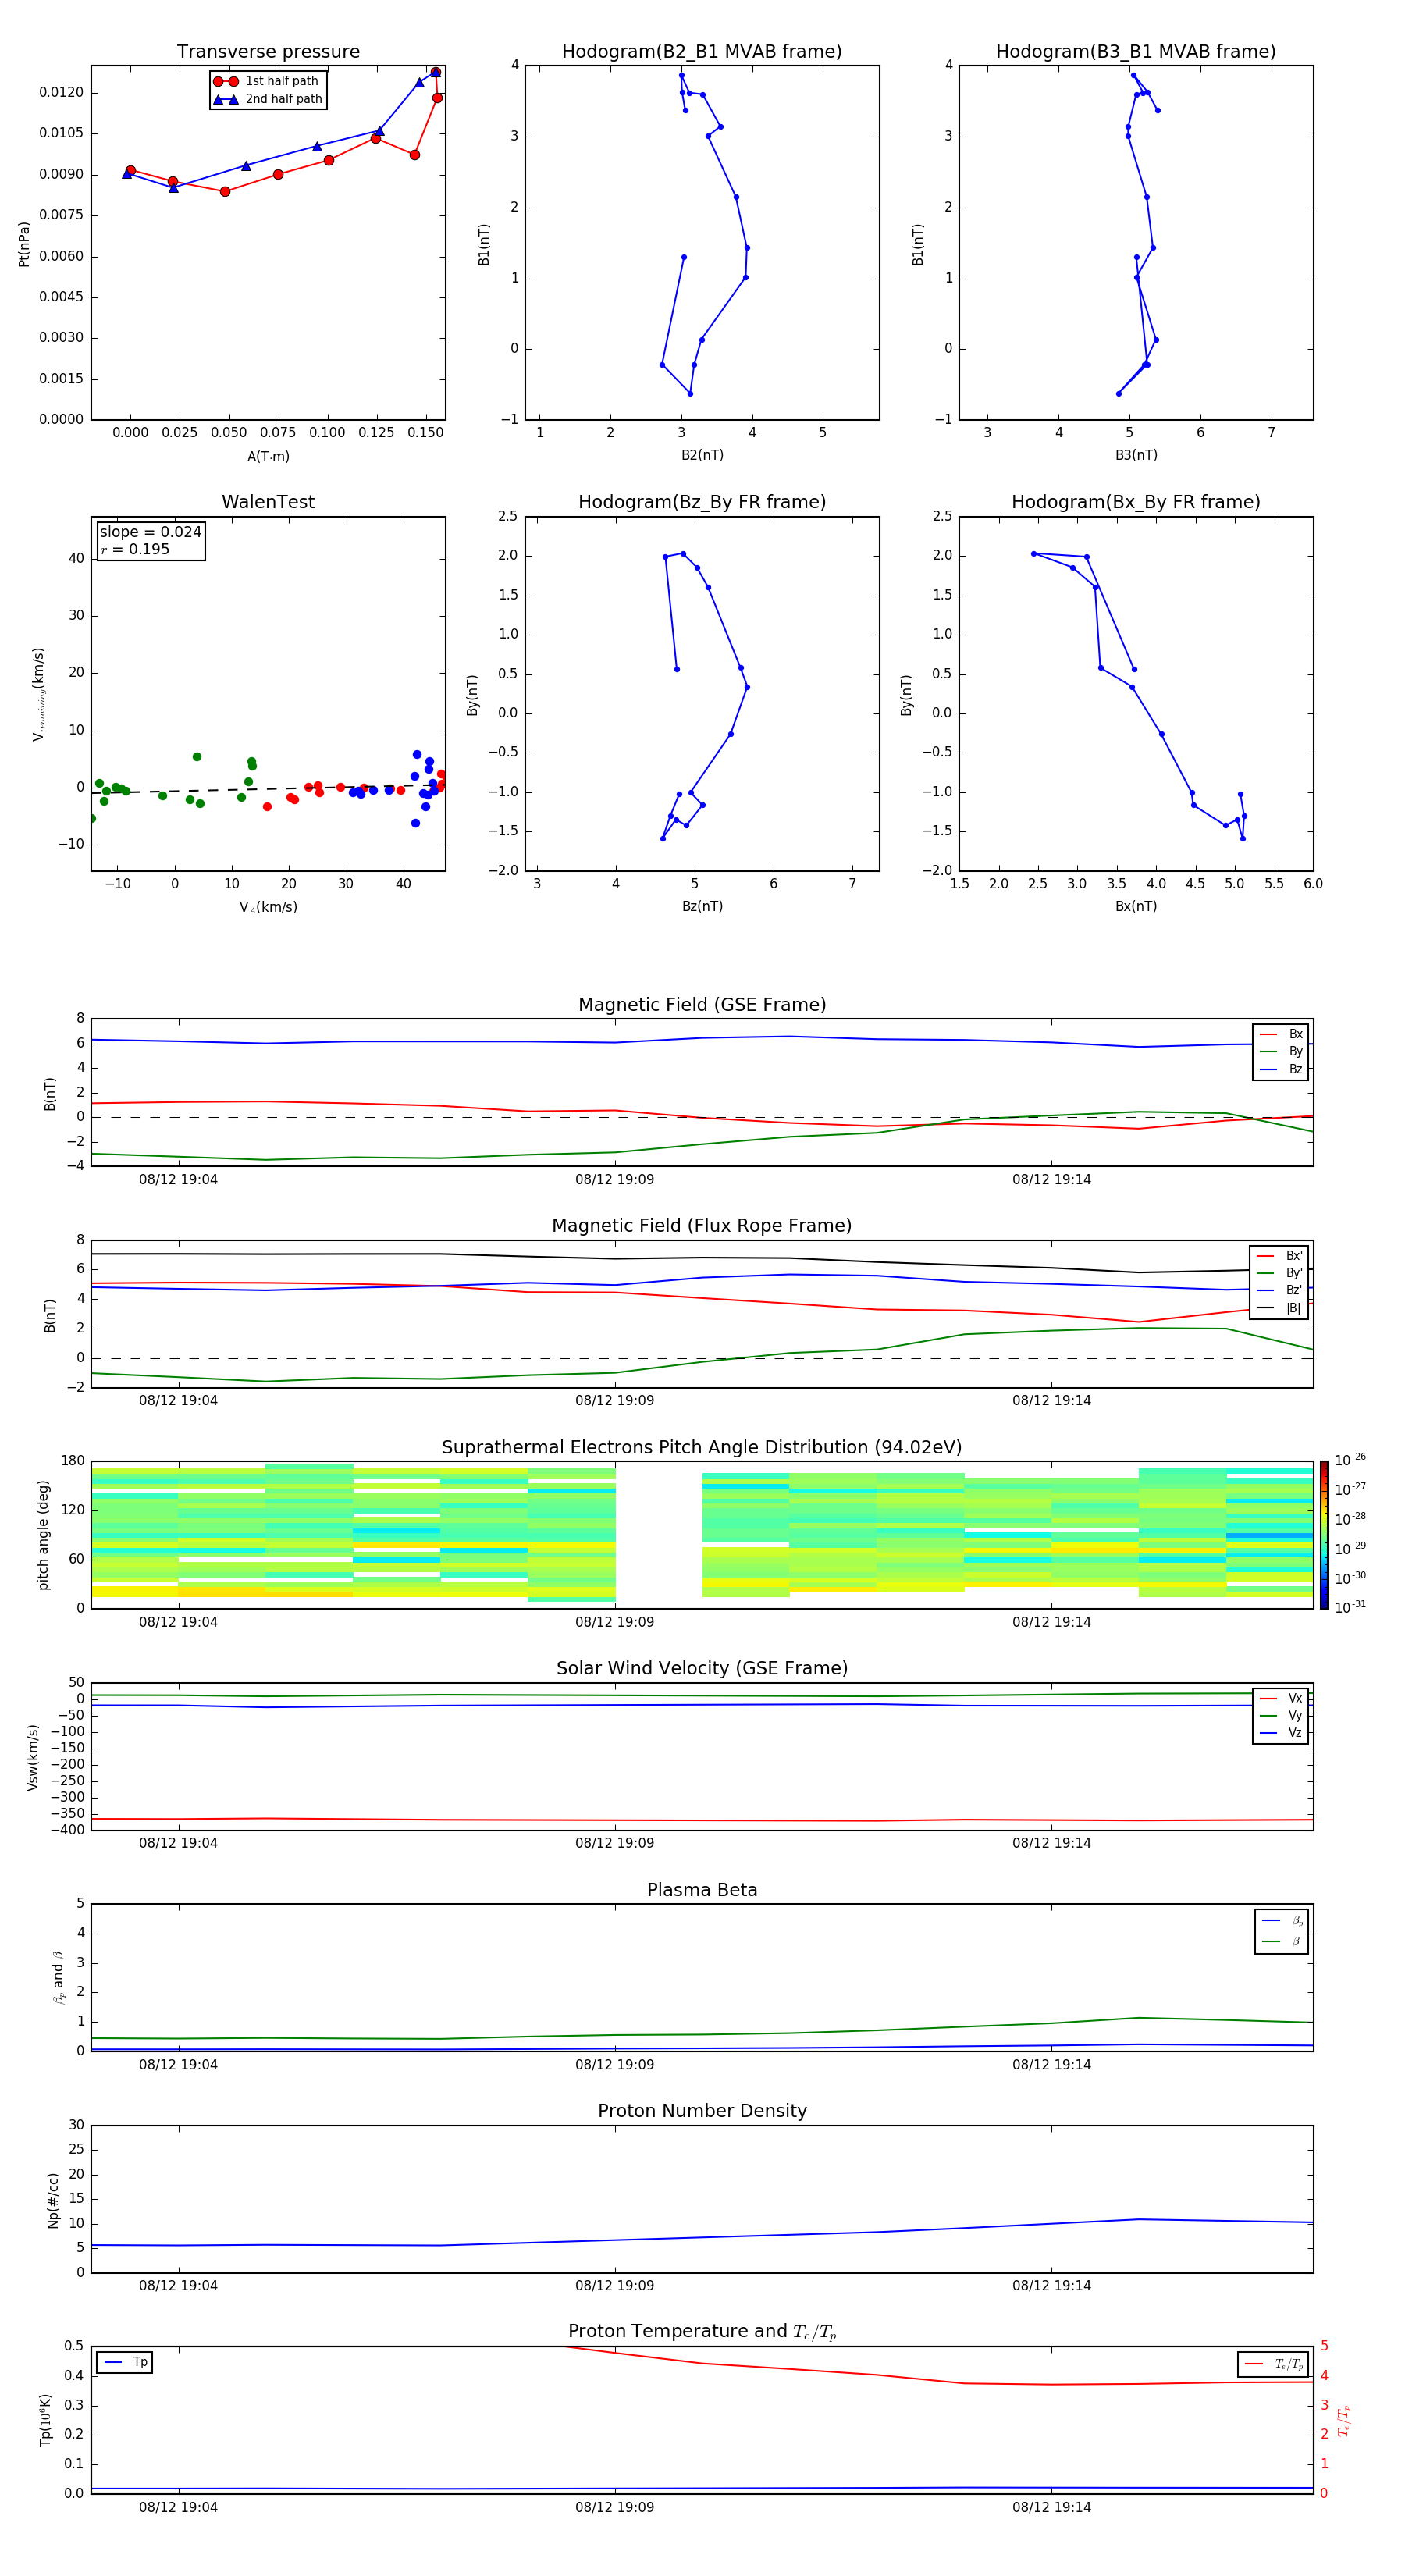Click the Bx(nT) axis label

pyautogui.click(x=1136, y=906)
